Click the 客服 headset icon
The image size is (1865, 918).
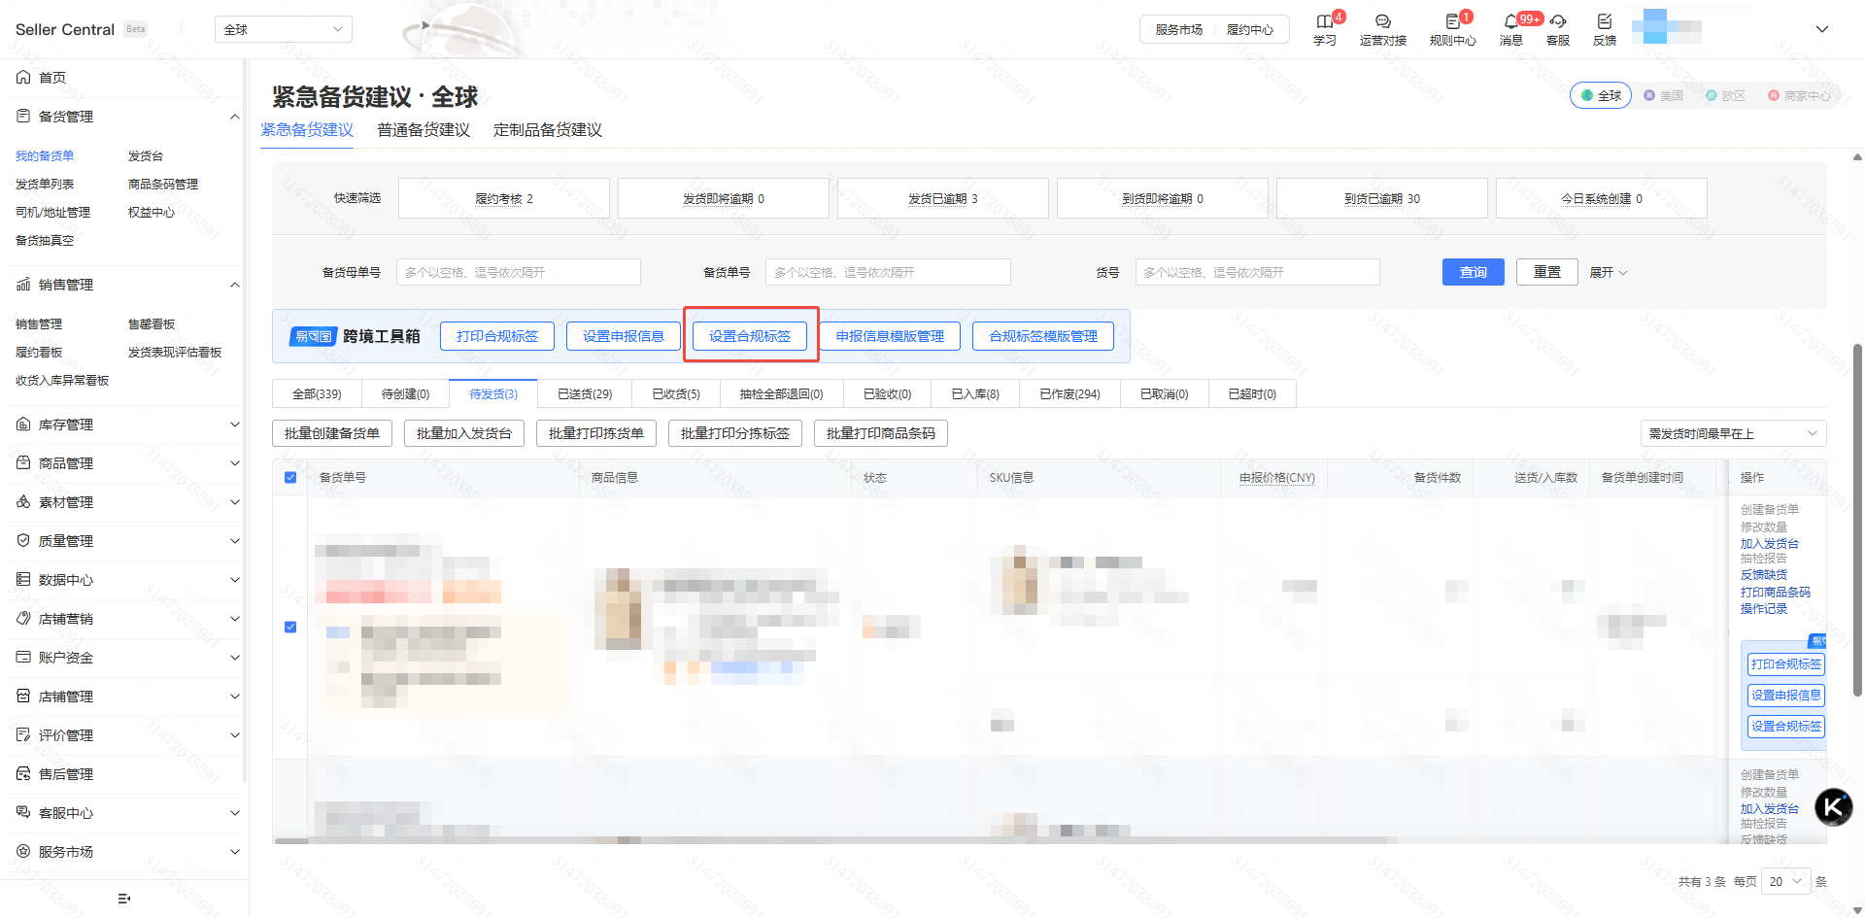1557,22
